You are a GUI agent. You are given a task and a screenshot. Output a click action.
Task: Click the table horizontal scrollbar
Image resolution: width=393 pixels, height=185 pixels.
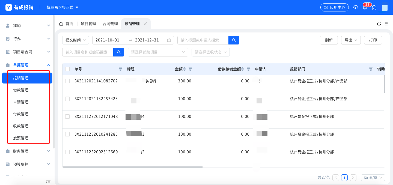click(133, 167)
